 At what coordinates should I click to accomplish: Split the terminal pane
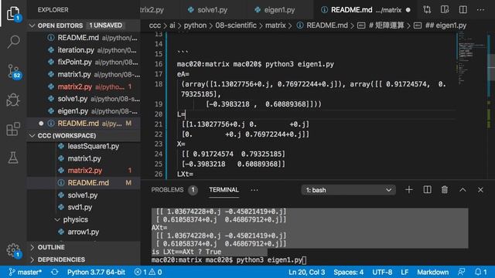[427, 190]
